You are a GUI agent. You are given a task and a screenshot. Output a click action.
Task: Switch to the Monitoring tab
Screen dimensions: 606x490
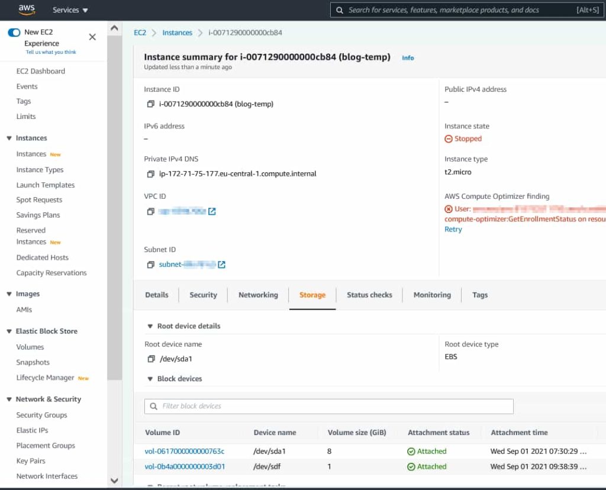pyautogui.click(x=431, y=295)
